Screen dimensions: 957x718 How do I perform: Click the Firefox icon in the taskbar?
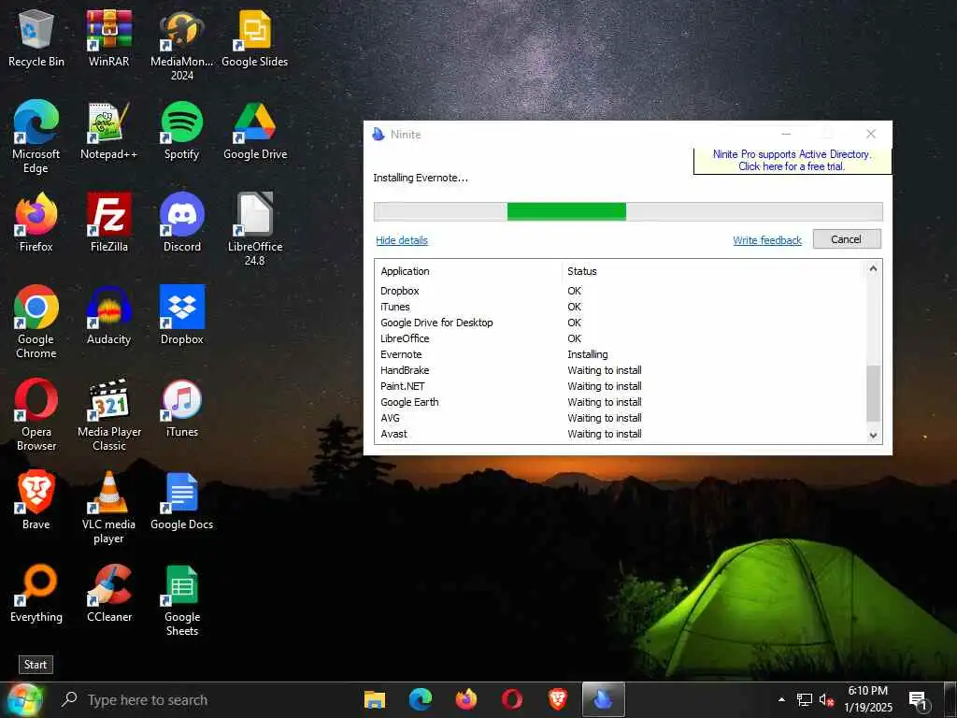point(465,699)
